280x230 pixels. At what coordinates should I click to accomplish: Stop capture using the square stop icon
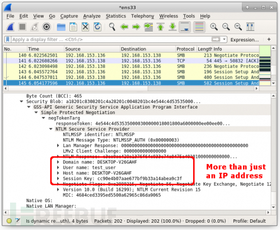click(x=22, y=27)
